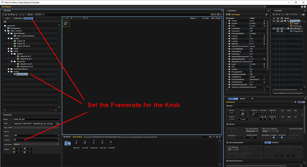Adjust the Fine tune knob in the Main section
Viewport: 307px width, 167px height.
[x=243, y=115]
